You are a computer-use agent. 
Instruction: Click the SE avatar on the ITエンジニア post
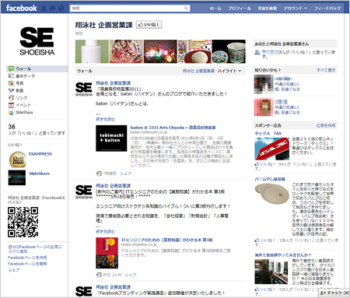pos(83,191)
